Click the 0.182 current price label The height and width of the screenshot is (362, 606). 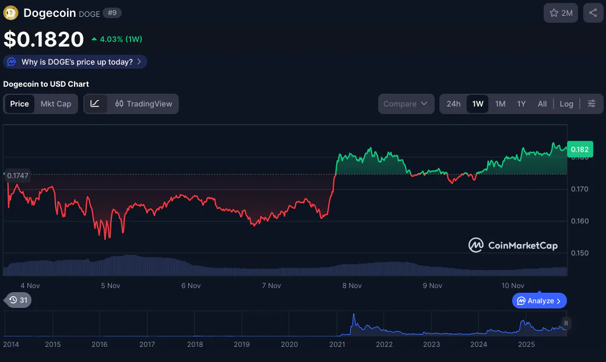[579, 150]
